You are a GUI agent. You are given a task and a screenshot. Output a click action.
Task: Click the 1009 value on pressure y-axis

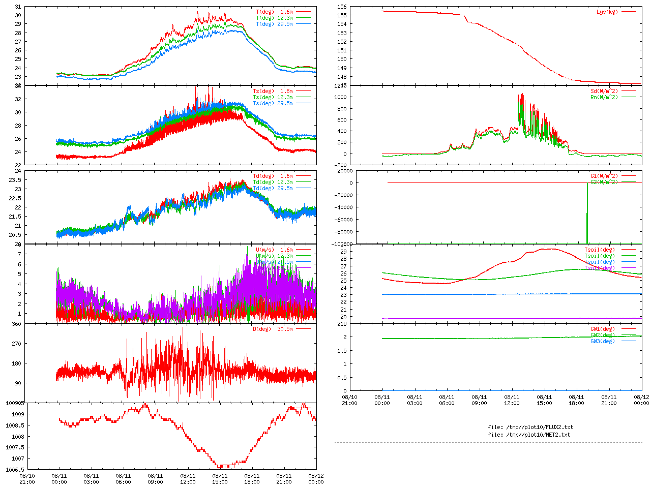18,414
